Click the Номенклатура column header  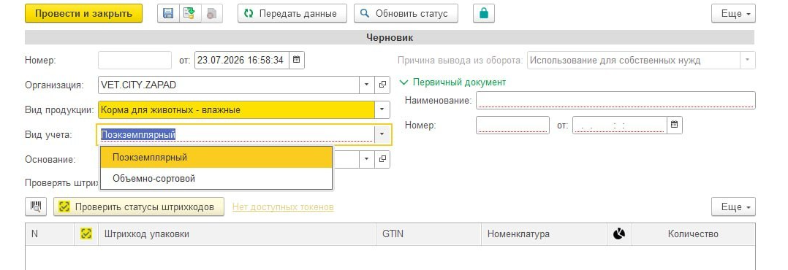544,234
